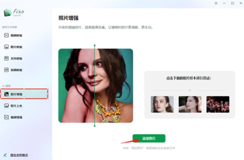
Task: Select the 视频增强 video enhance icon
Action: click(x=6, y=117)
